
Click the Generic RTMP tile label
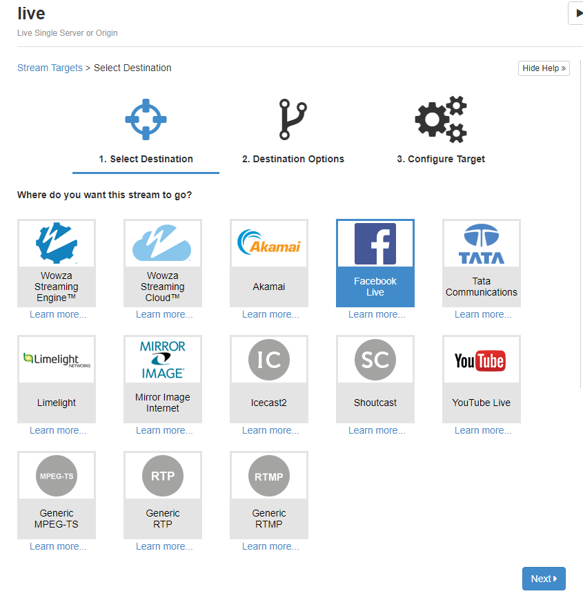pos(268,519)
